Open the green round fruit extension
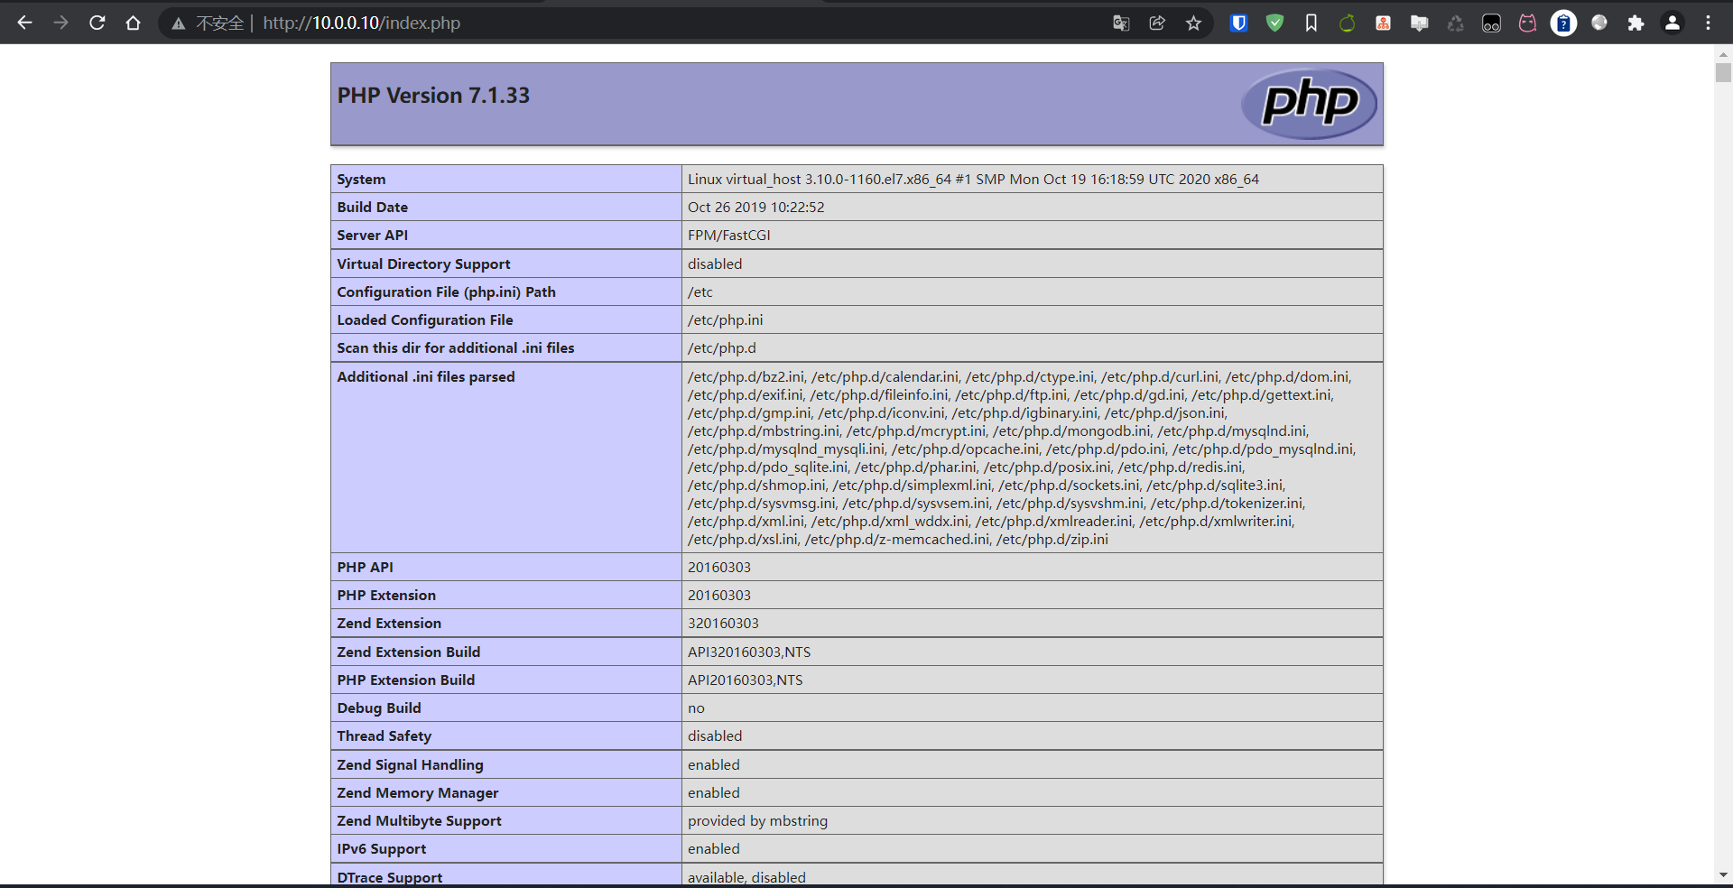The height and width of the screenshot is (888, 1733). [x=1347, y=23]
